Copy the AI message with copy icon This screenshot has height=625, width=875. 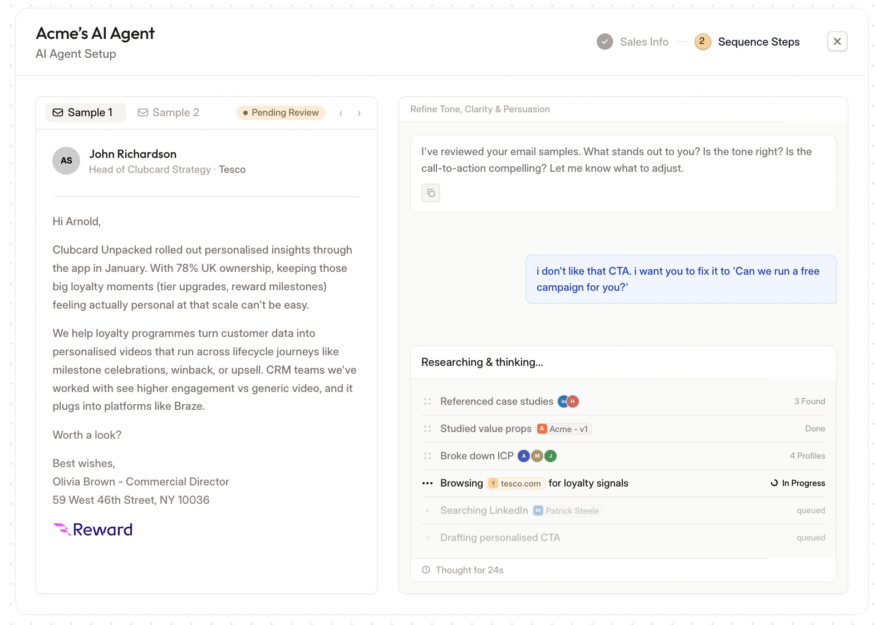[x=431, y=193]
